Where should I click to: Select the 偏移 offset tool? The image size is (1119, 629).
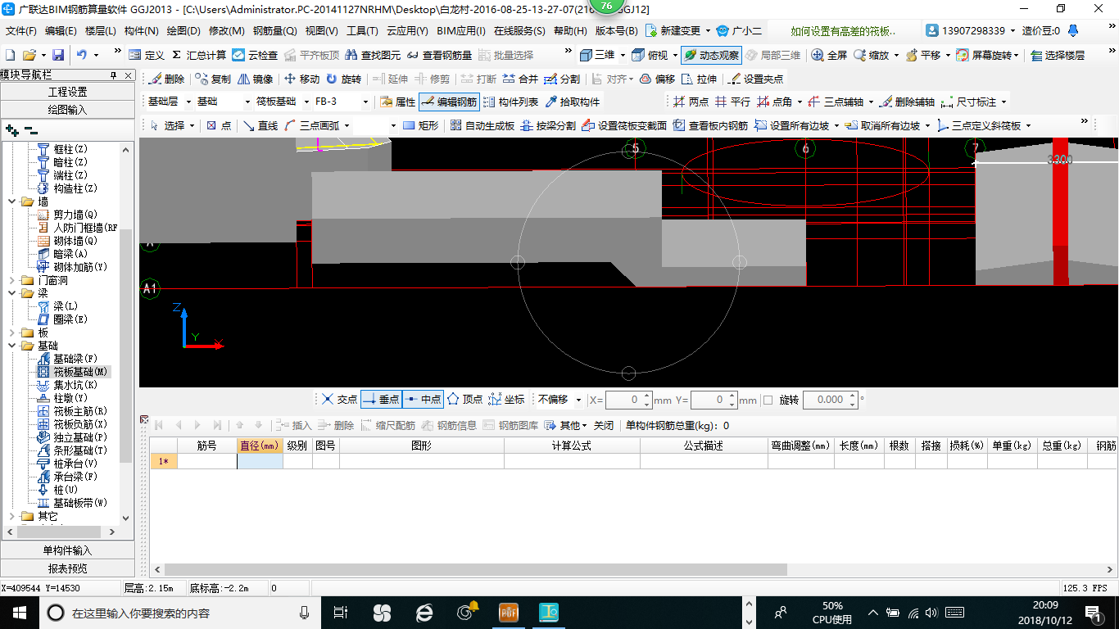point(657,79)
